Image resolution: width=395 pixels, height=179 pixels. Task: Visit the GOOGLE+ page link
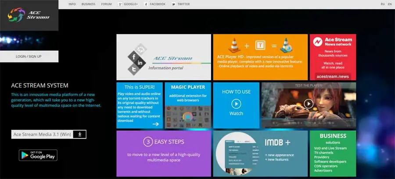[x=131, y=4]
